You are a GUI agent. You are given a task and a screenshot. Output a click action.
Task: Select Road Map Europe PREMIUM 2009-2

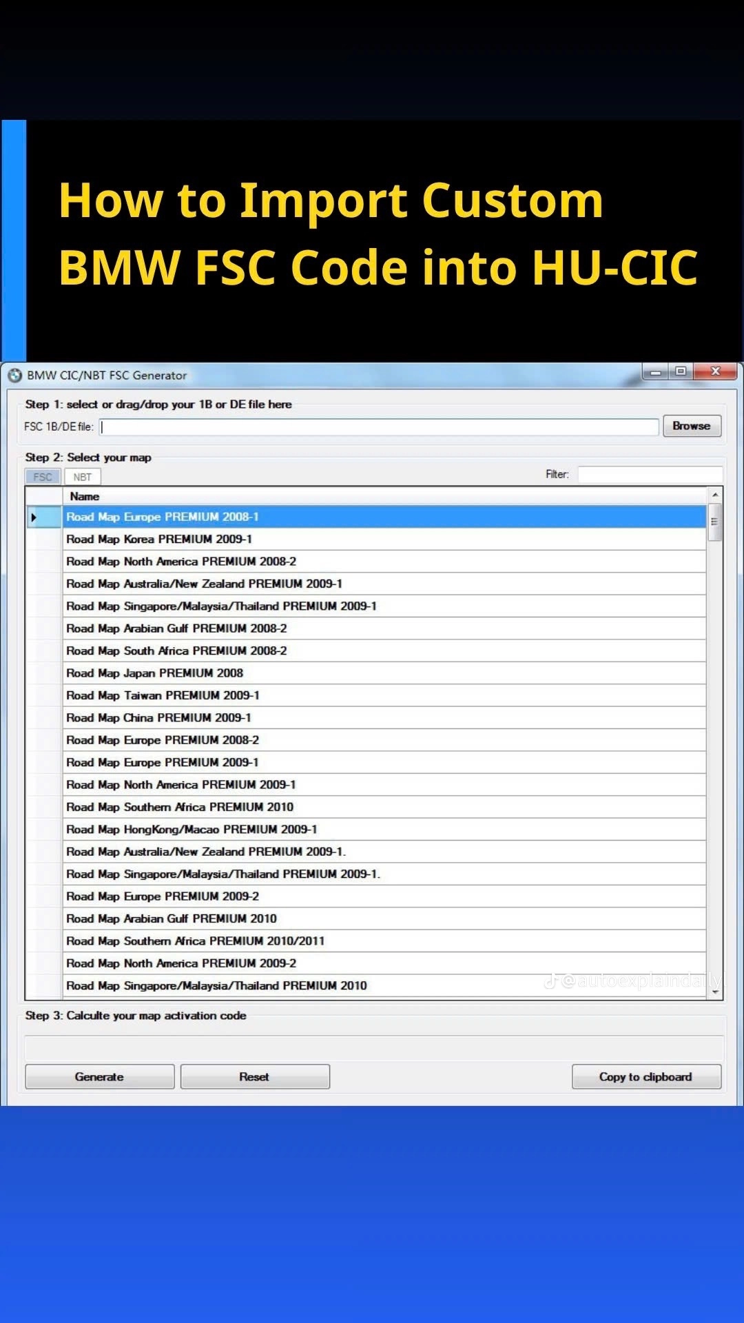(384, 896)
